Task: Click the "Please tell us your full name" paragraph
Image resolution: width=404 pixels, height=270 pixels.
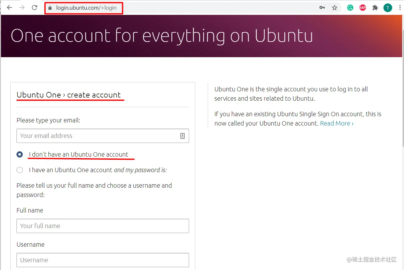Action: point(94,190)
